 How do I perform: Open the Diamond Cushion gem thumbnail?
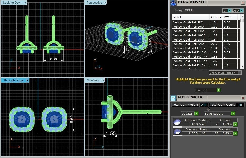tap(177, 122)
